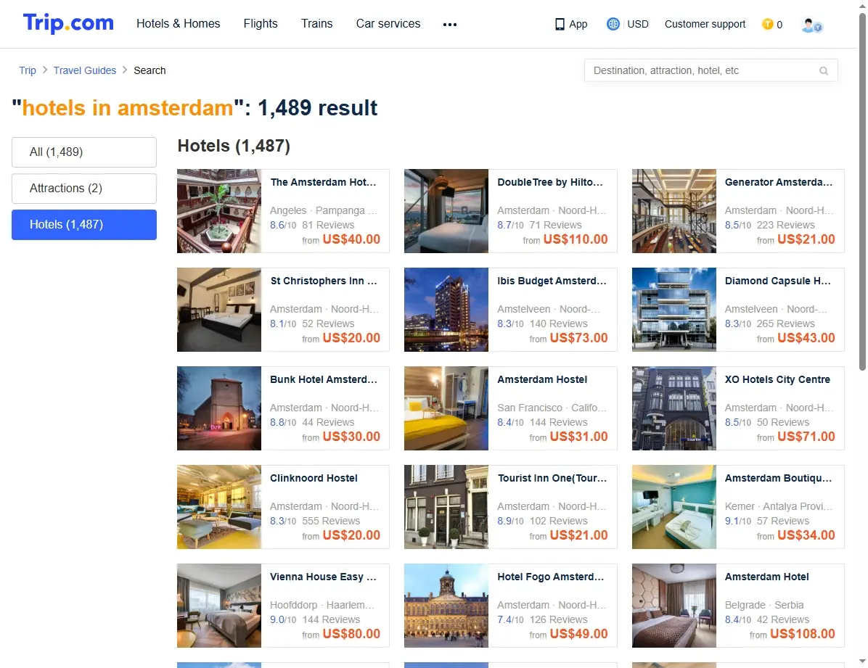Open Amsterdam Boutique hotel photo
868x668 pixels.
(x=674, y=506)
